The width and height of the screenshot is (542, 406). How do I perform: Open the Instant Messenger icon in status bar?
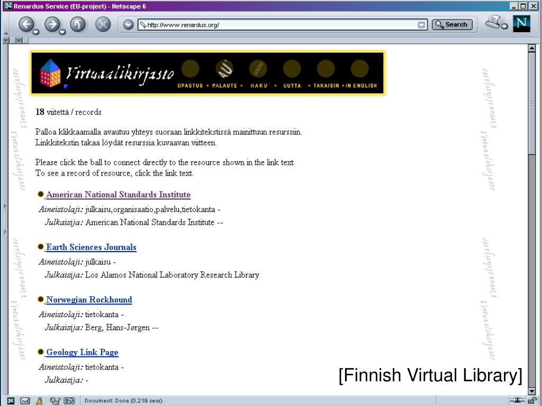pos(39,401)
